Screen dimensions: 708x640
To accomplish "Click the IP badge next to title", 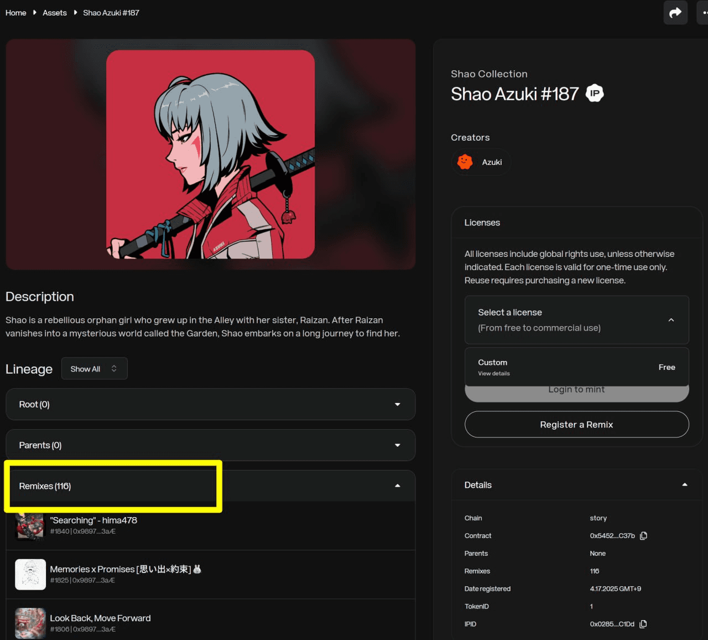I will click(595, 93).
